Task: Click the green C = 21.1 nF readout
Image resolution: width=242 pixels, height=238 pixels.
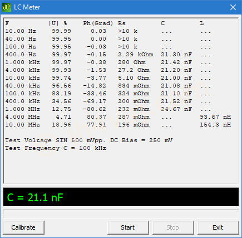Action: point(35,197)
